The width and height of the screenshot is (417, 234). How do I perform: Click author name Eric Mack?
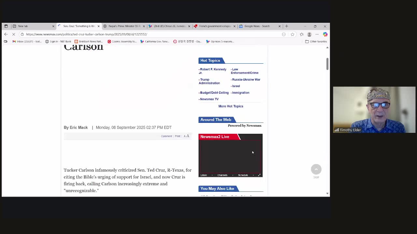coord(79,127)
